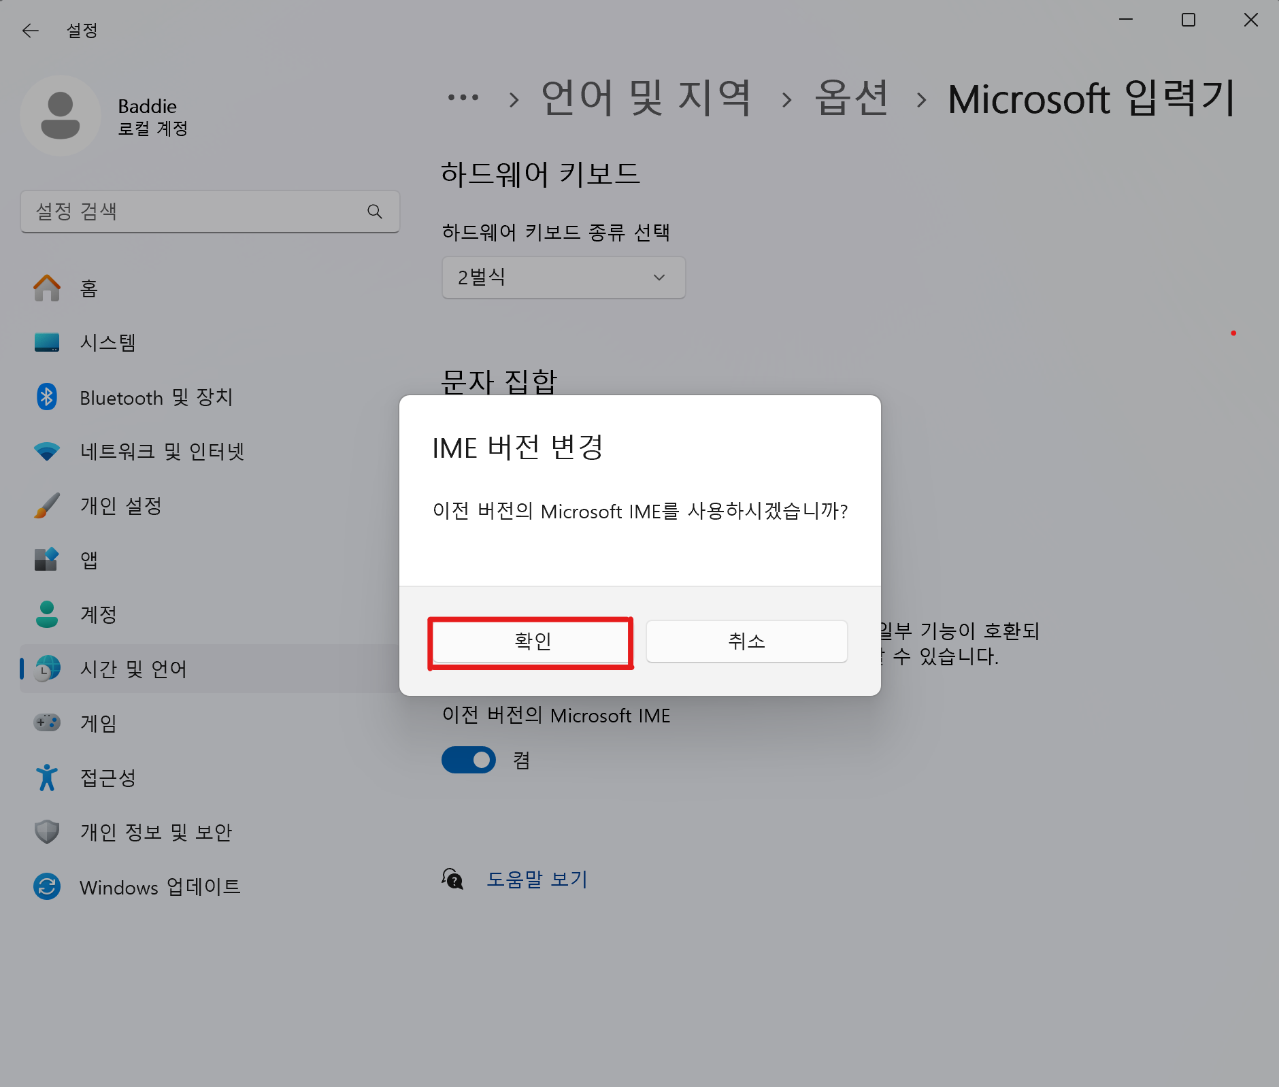
Task: Click the Windows 업데이트 sync icon
Action: coord(47,886)
